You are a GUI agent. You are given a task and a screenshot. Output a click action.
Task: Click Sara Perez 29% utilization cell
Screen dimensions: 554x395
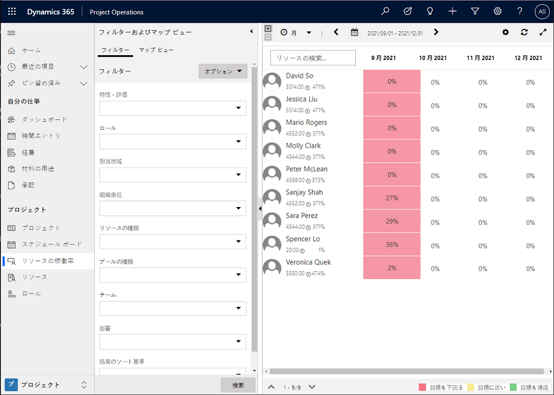click(392, 221)
